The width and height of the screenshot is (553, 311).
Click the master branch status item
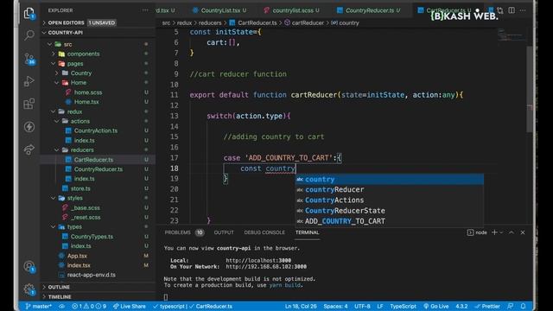pos(38,306)
